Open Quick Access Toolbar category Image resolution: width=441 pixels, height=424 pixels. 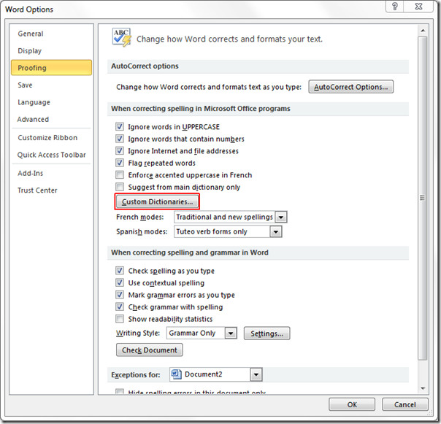pos(51,155)
